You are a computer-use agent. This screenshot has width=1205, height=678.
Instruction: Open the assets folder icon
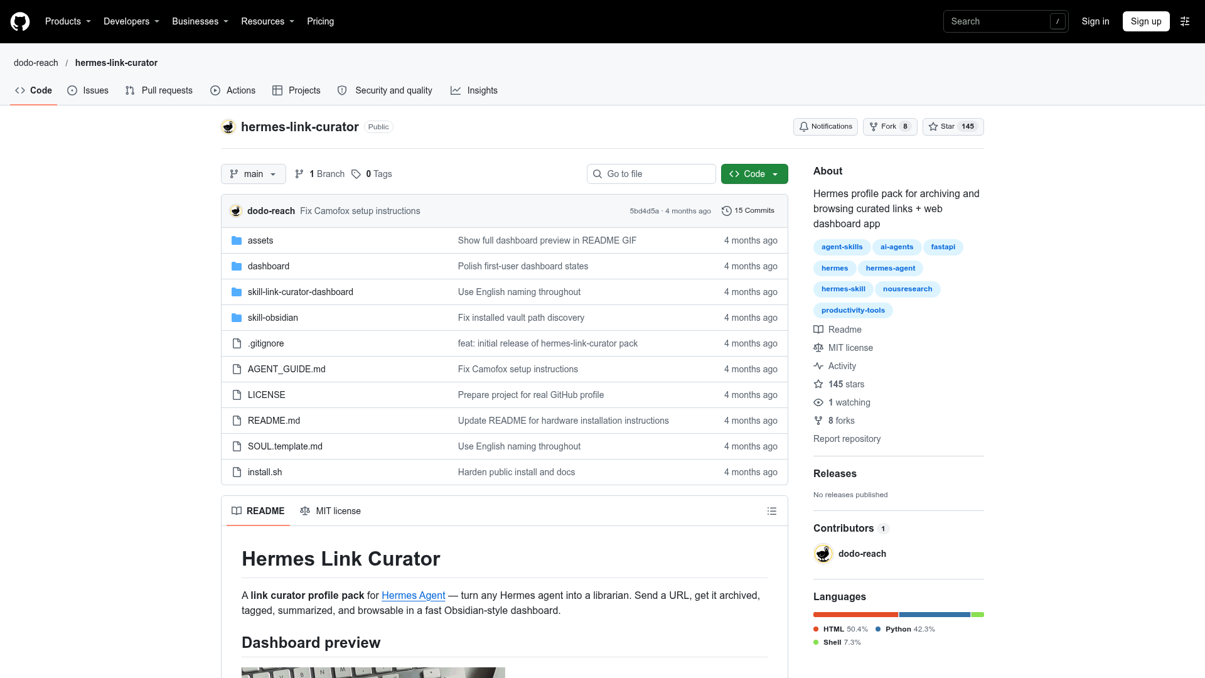coord(237,240)
